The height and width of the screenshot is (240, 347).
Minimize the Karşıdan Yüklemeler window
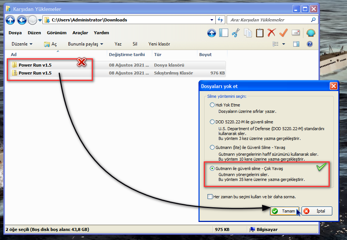(296, 9)
